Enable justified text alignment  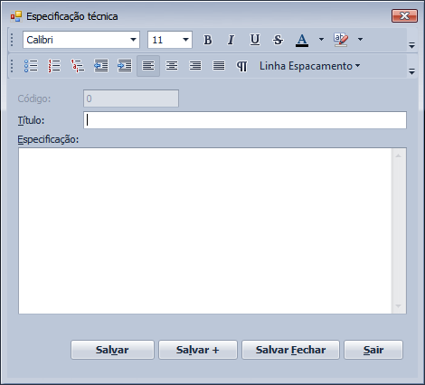click(x=219, y=66)
